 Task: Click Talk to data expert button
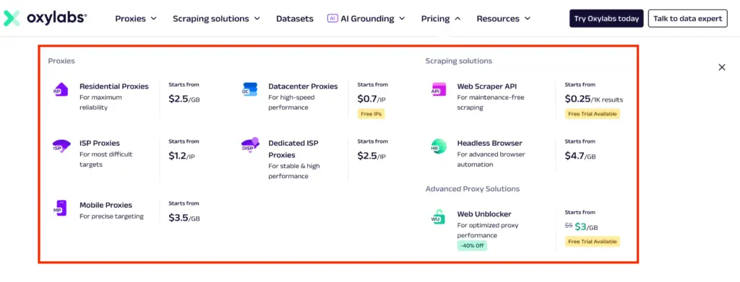[x=688, y=18]
